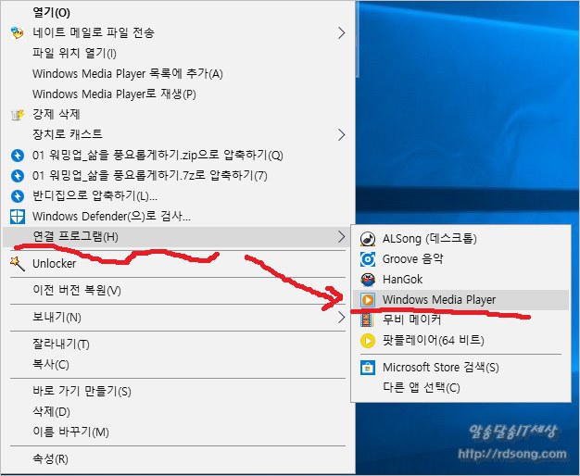Expand 연결 프로그램 submenu arrow
This screenshot has height=476, width=580.
click(341, 237)
